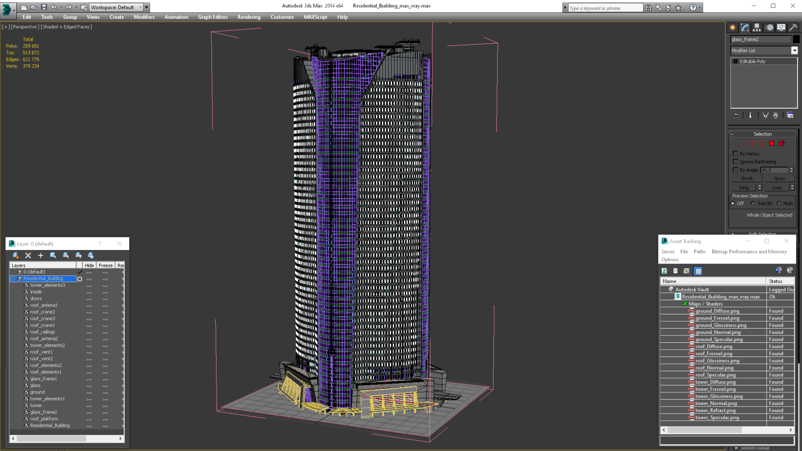Click the delete layer X icon
The width and height of the screenshot is (802, 451).
click(28, 256)
